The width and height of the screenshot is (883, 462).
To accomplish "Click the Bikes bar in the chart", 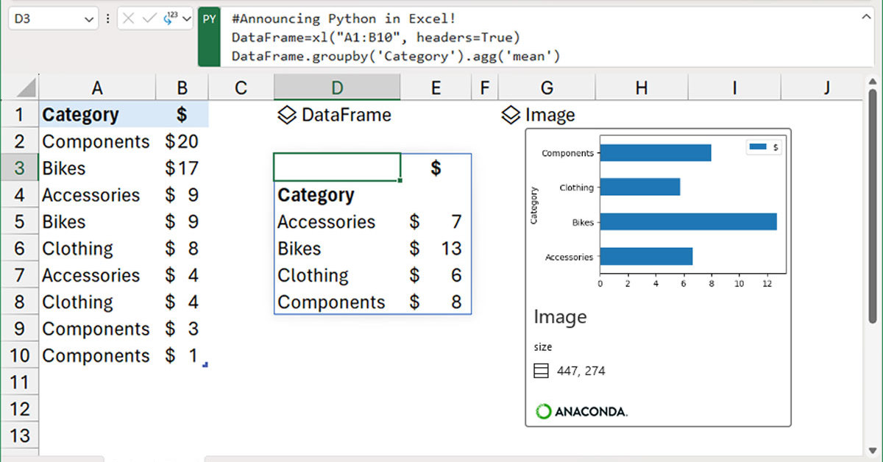I will click(x=688, y=221).
